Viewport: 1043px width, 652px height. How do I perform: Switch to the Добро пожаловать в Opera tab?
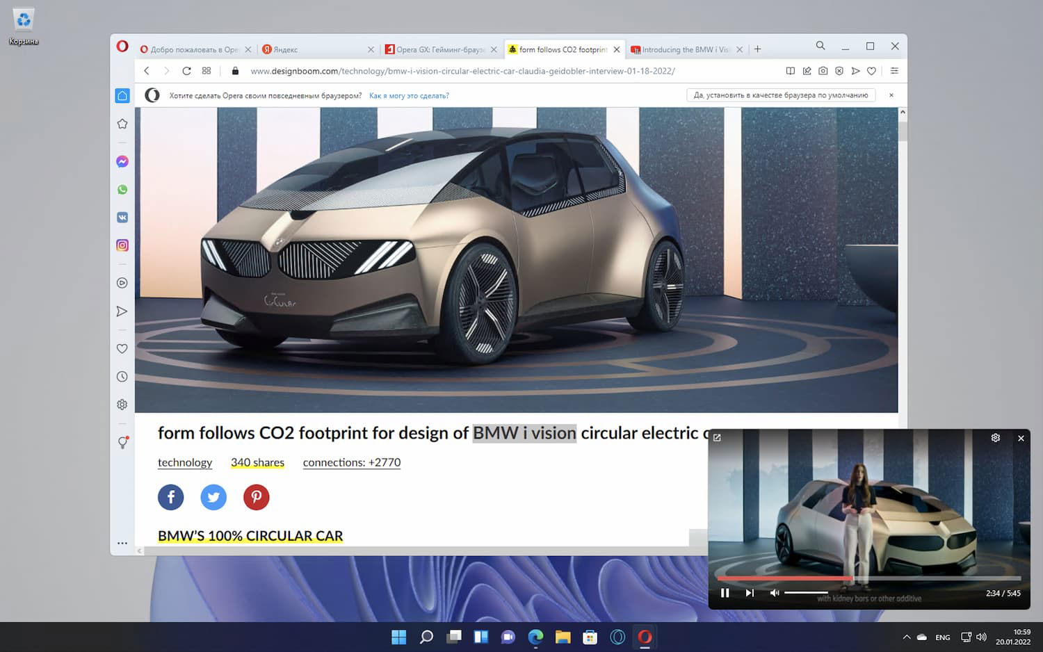pyautogui.click(x=195, y=49)
